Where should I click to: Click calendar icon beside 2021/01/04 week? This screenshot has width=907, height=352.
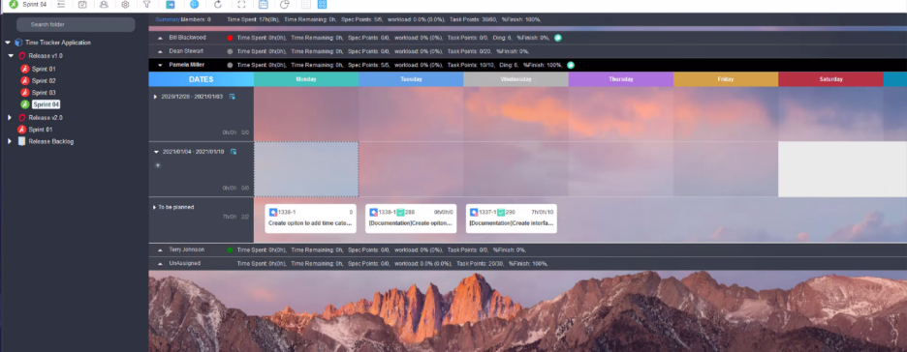point(234,152)
